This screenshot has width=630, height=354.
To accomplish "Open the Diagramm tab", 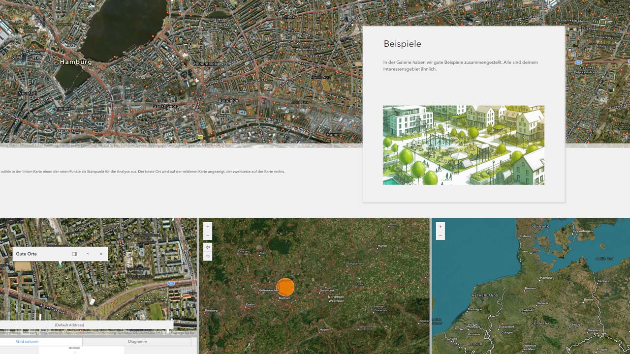I will tap(137, 341).
